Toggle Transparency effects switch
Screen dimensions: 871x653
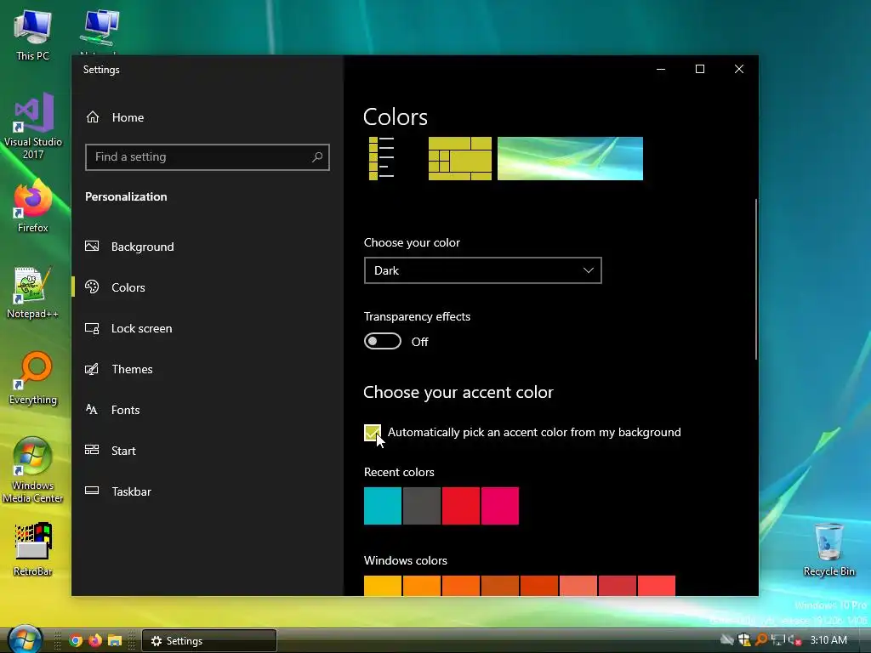click(x=382, y=341)
